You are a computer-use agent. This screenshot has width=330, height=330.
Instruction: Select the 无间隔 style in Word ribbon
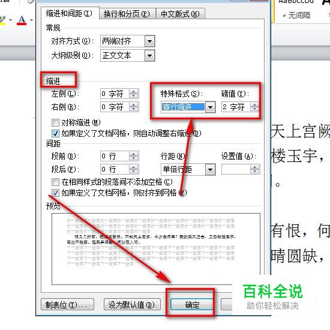coord(297,15)
